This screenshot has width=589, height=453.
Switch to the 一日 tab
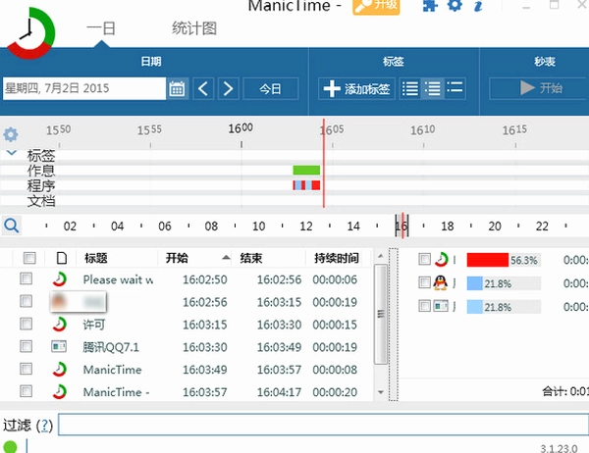coord(101,28)
